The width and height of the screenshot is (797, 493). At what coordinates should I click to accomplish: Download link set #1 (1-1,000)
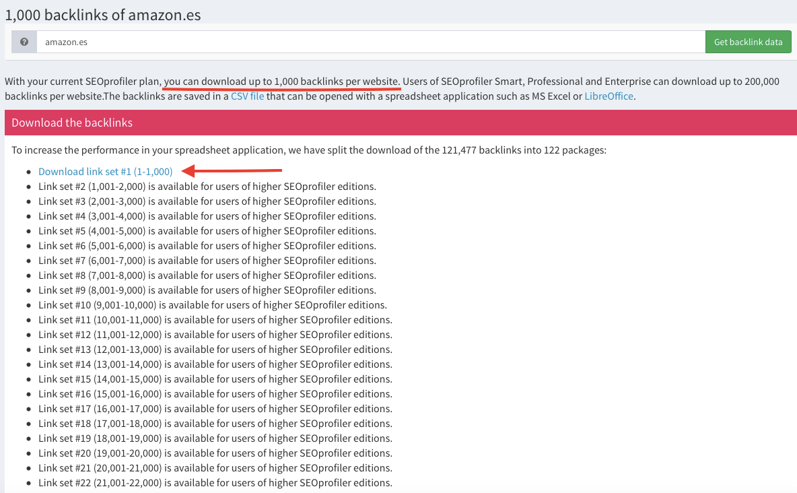[x=106, y=172]
